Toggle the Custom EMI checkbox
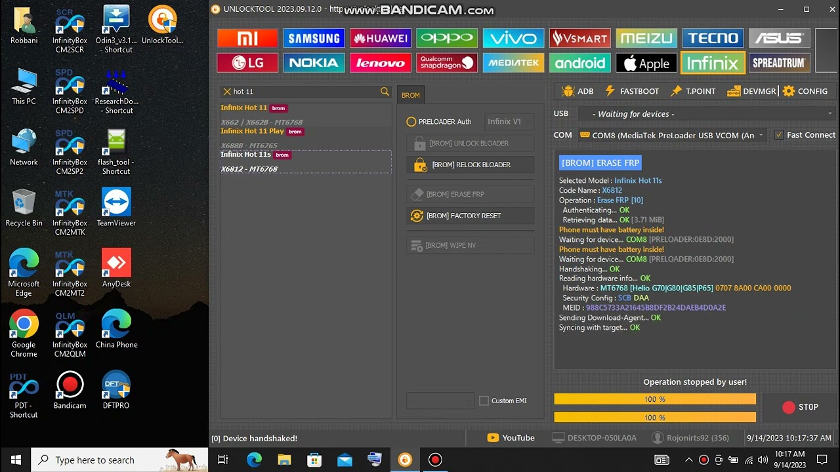Image resolution: width=840 pixels, height=472 pixels. pyautogui.click(x=484, y=401)
